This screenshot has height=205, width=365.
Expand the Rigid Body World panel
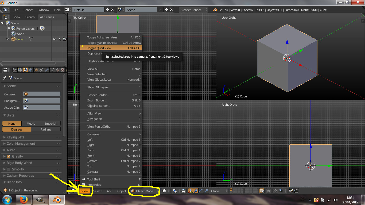point(19,163)
